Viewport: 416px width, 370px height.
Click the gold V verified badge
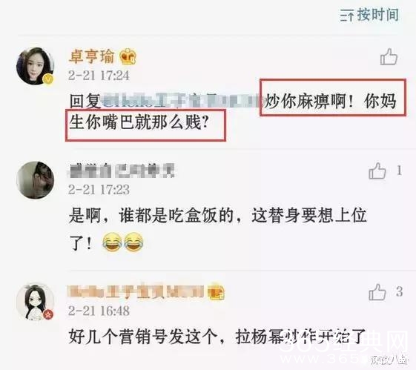(48, 79)
